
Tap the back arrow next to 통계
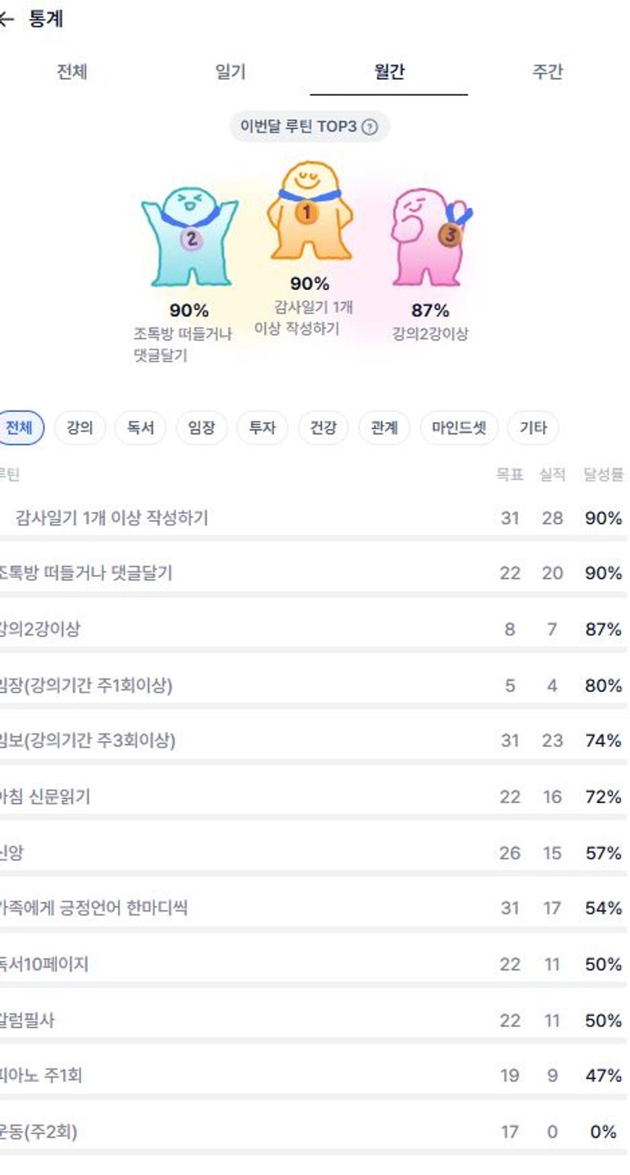click(x=6, y=21)
